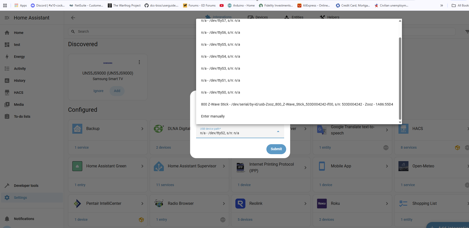
Task: Select /dev/ttyS3 from the port list
Action: 297,68
